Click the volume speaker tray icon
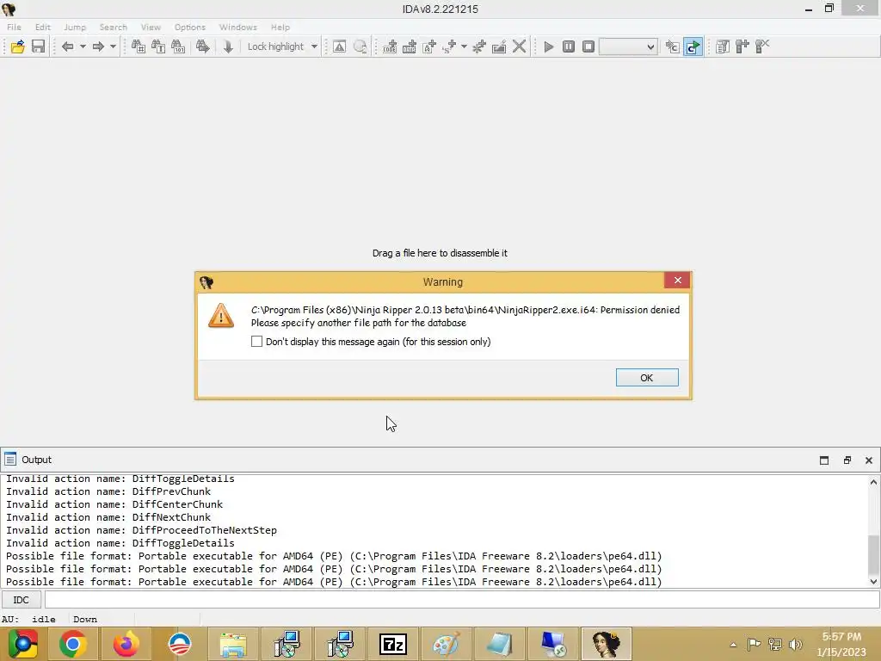Image resolution: width=881 pixels, height=661 pixels. 795,645
